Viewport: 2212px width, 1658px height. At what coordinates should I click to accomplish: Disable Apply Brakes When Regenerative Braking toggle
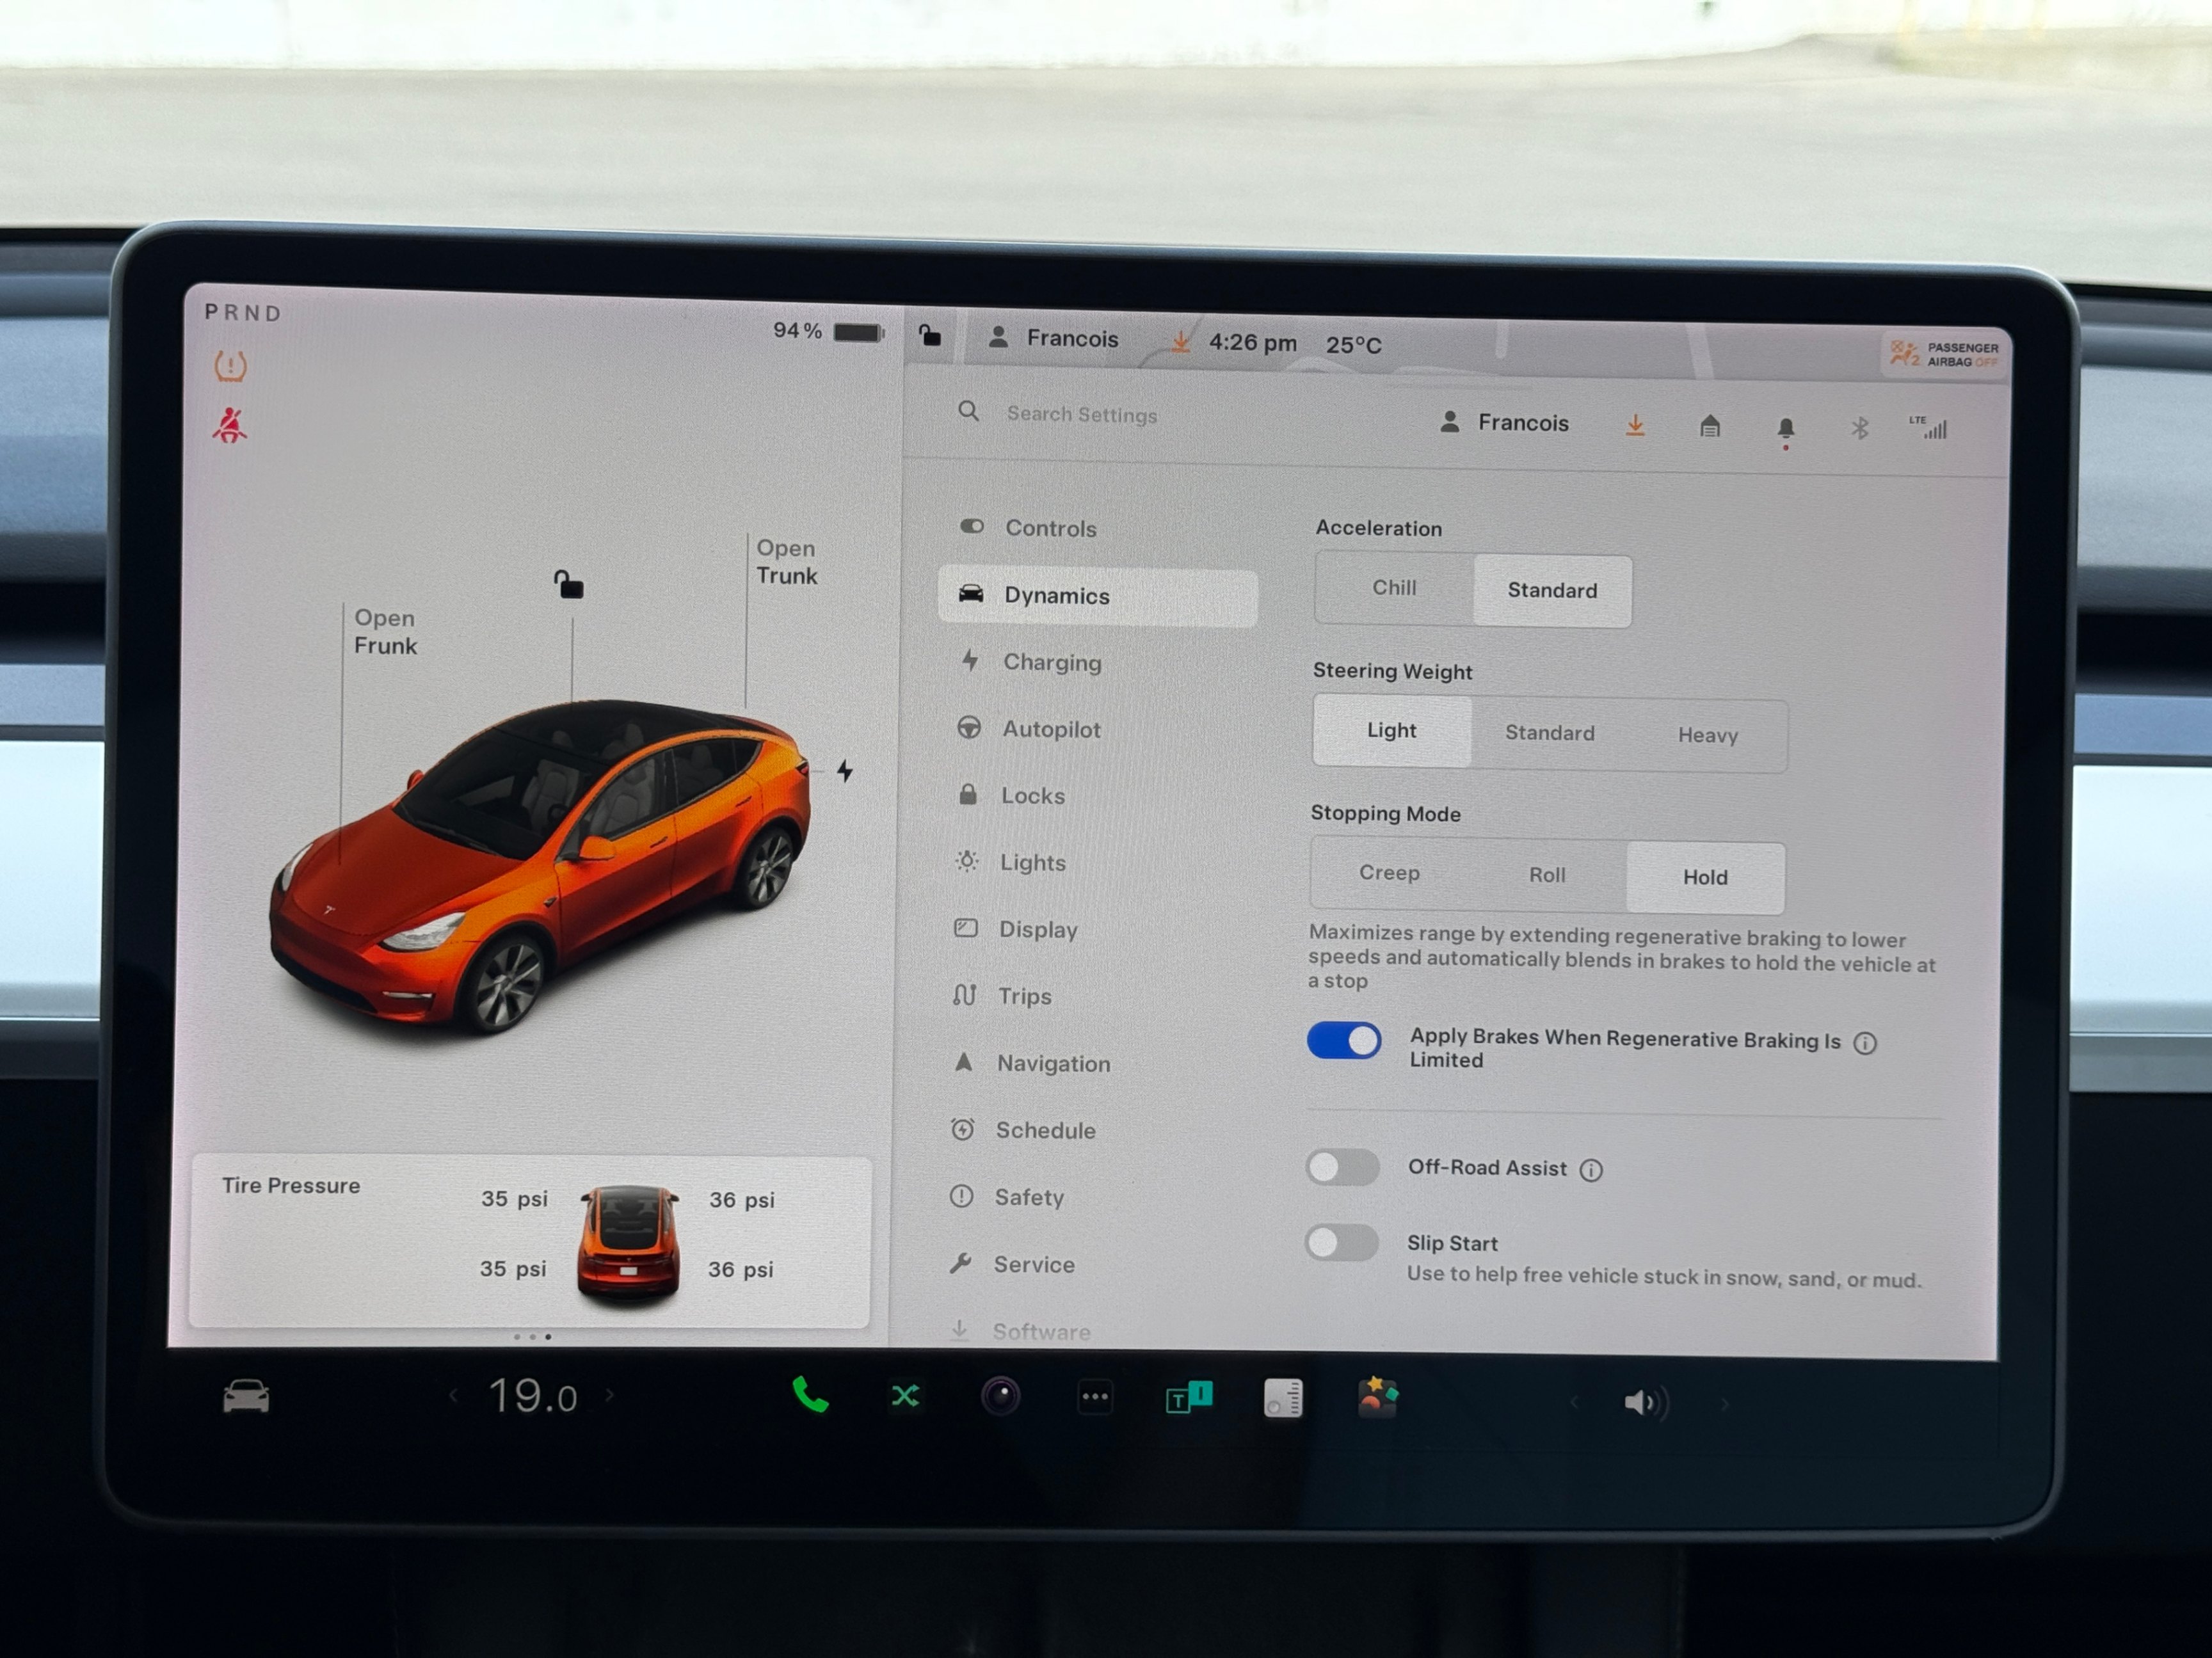(1344, 1041)
